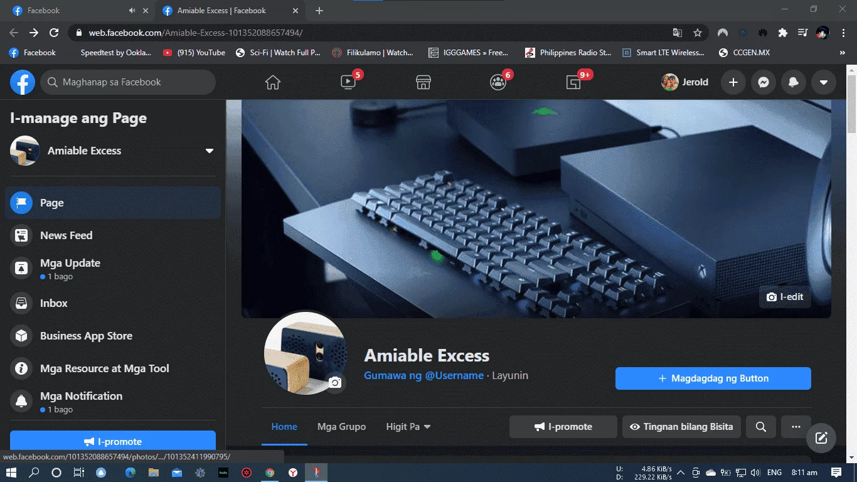Open the Mail app in taskbar

point(177,473)
